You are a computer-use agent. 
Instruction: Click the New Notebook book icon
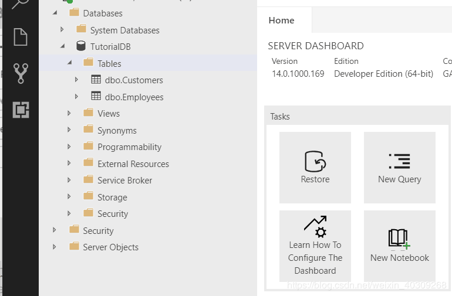399,238
